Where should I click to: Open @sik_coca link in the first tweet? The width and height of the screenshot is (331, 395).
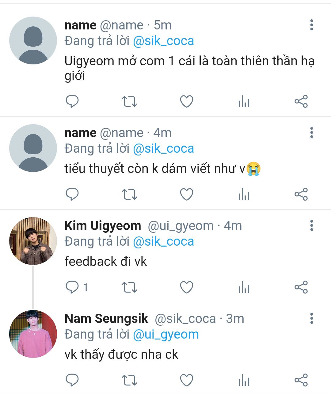(x=163, y=41)
